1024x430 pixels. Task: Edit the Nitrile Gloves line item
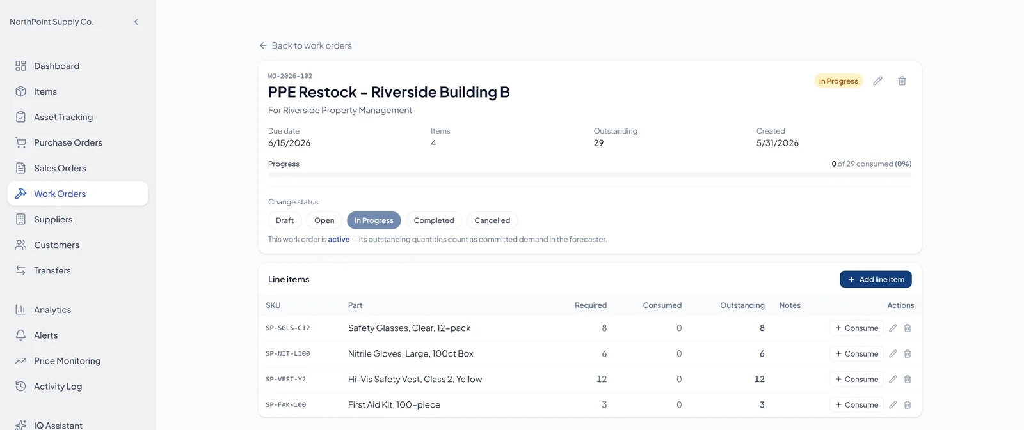[x=893, y=353]
